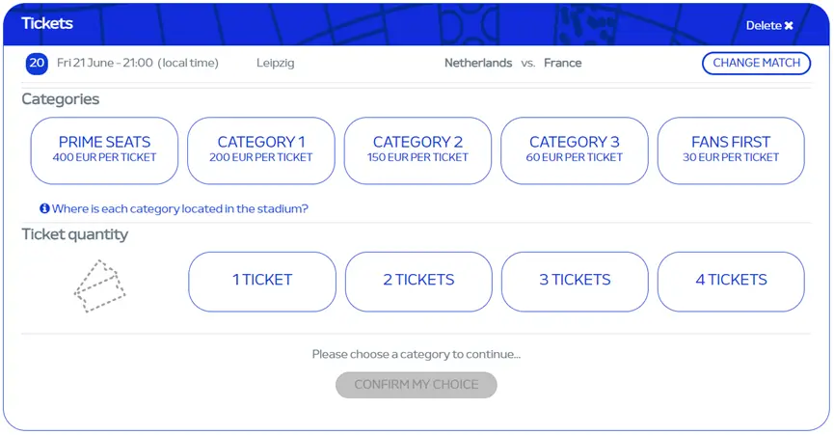
Task: Click the Delete X icon
Action: coord(789,25)
